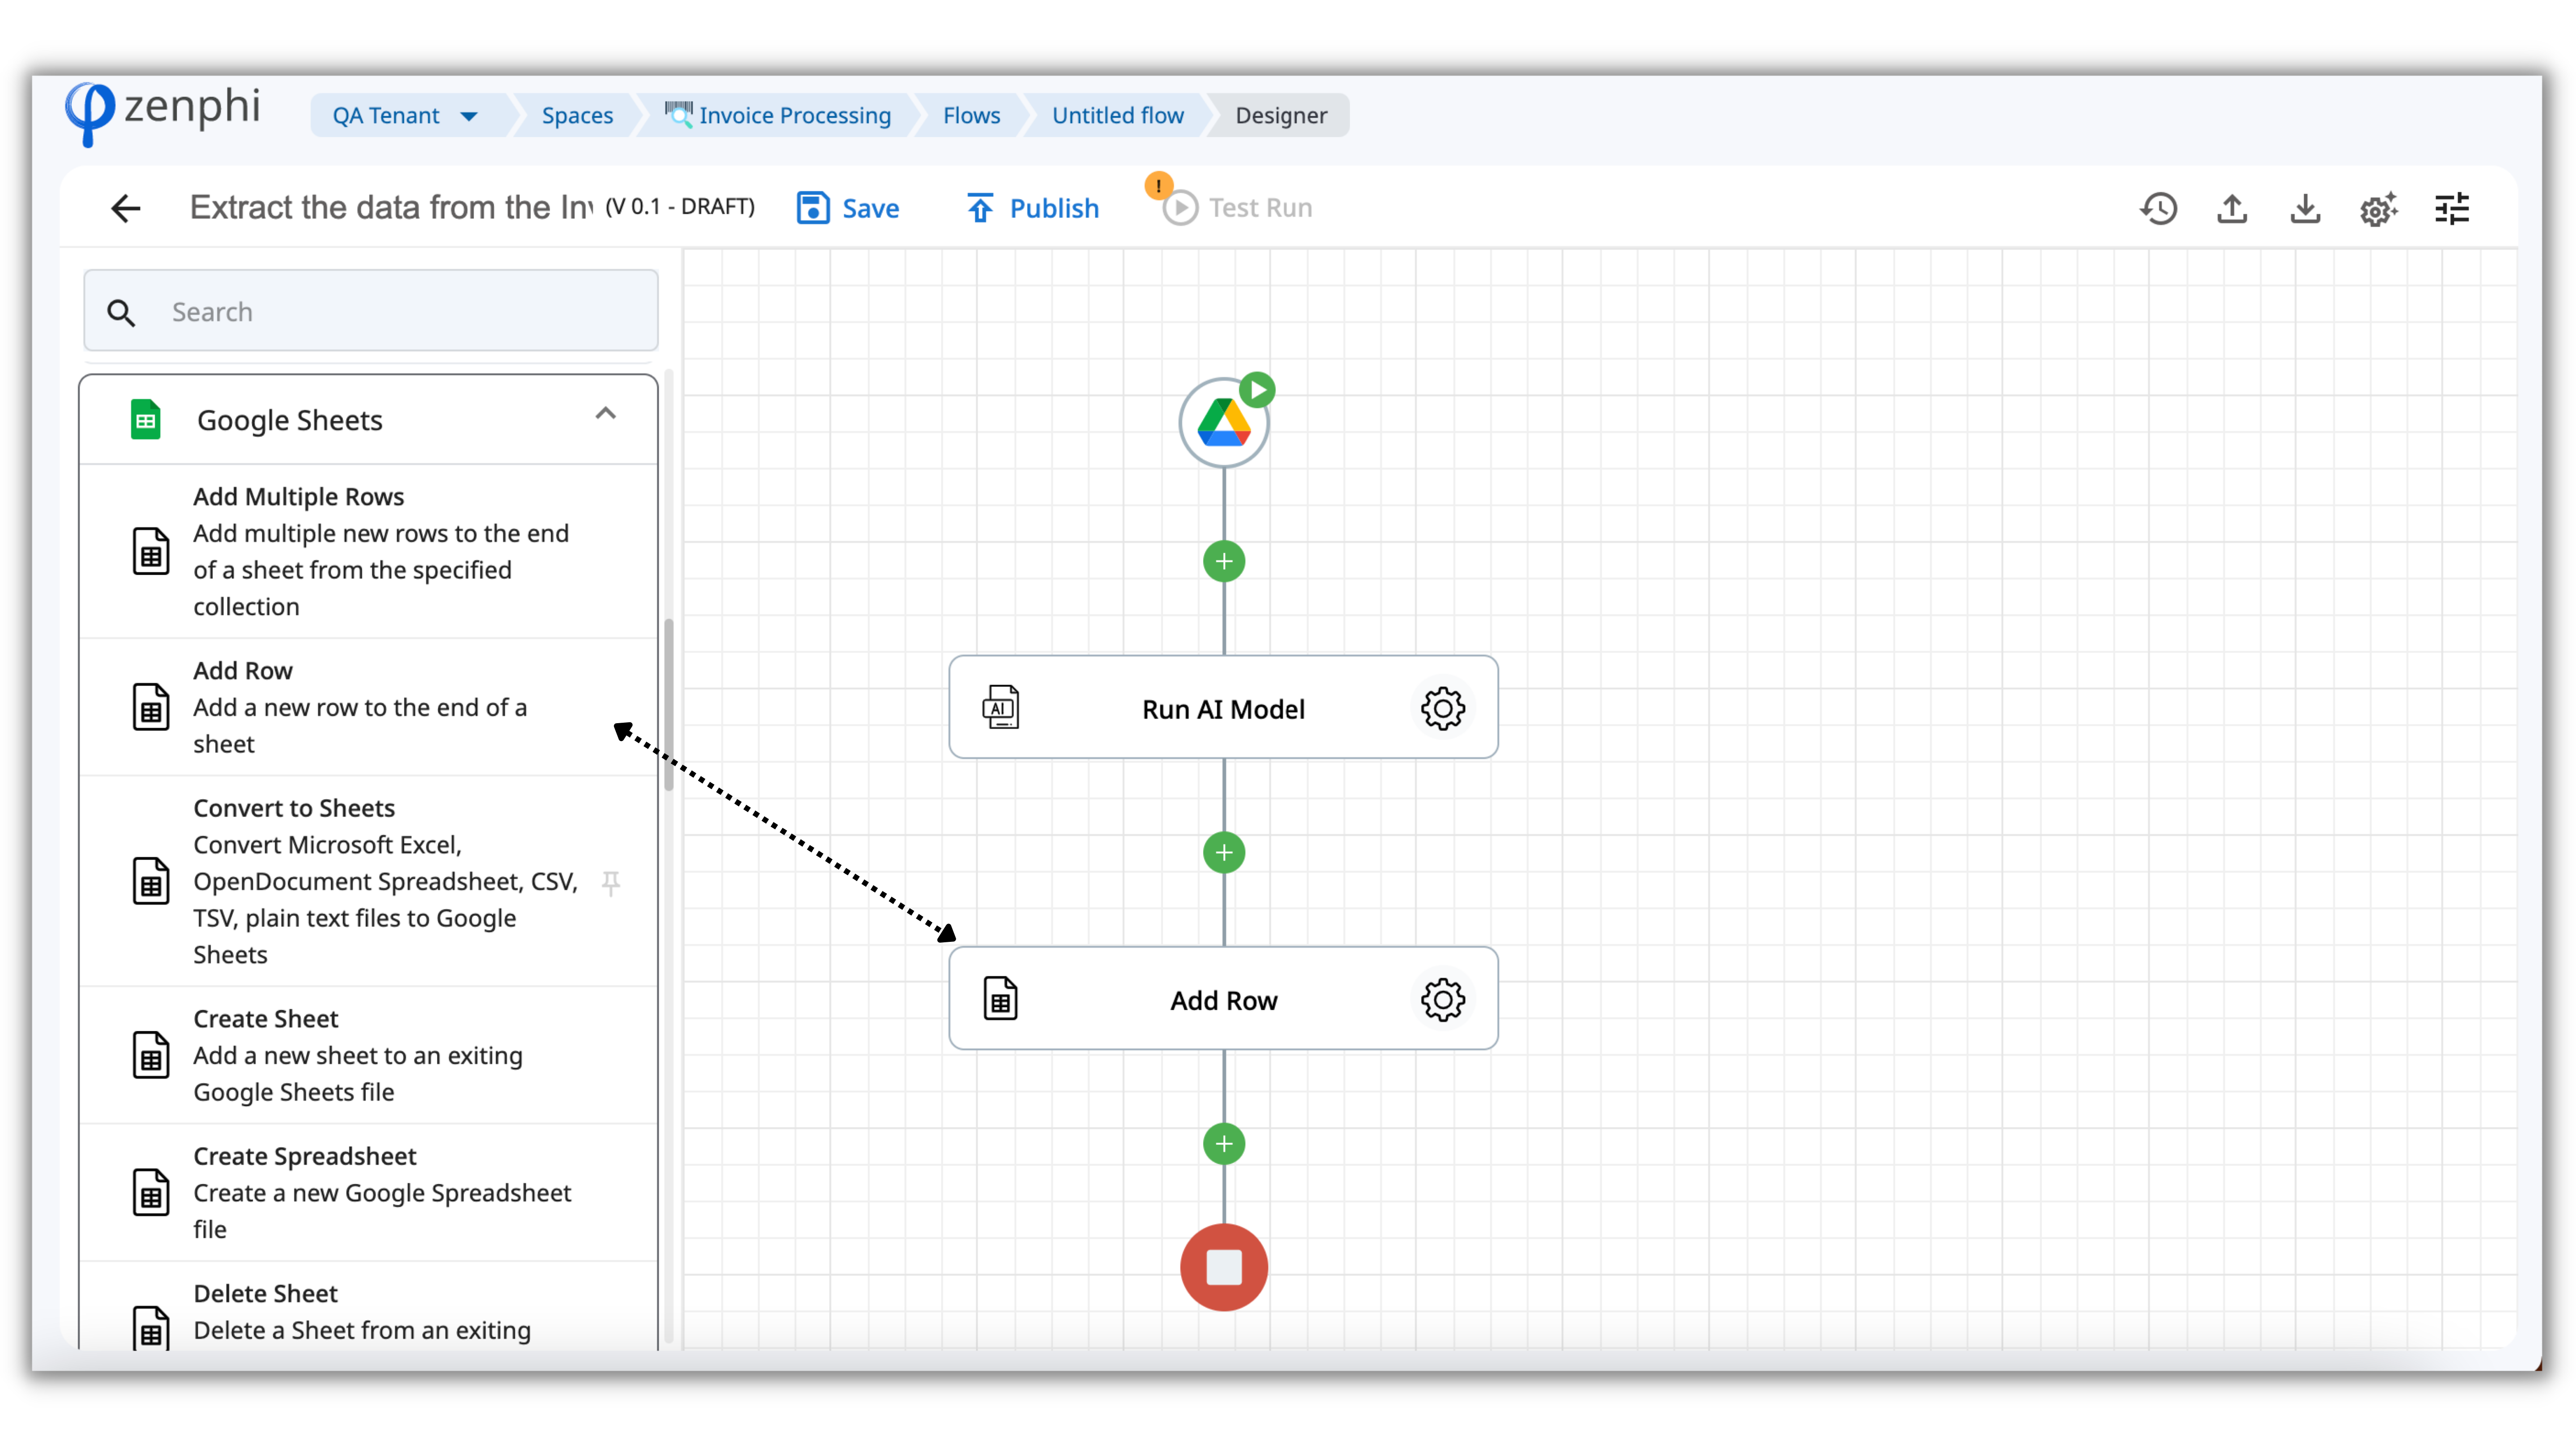
Task: Open the sliders tune settings icon
Action: click(x=2452, y=208)
